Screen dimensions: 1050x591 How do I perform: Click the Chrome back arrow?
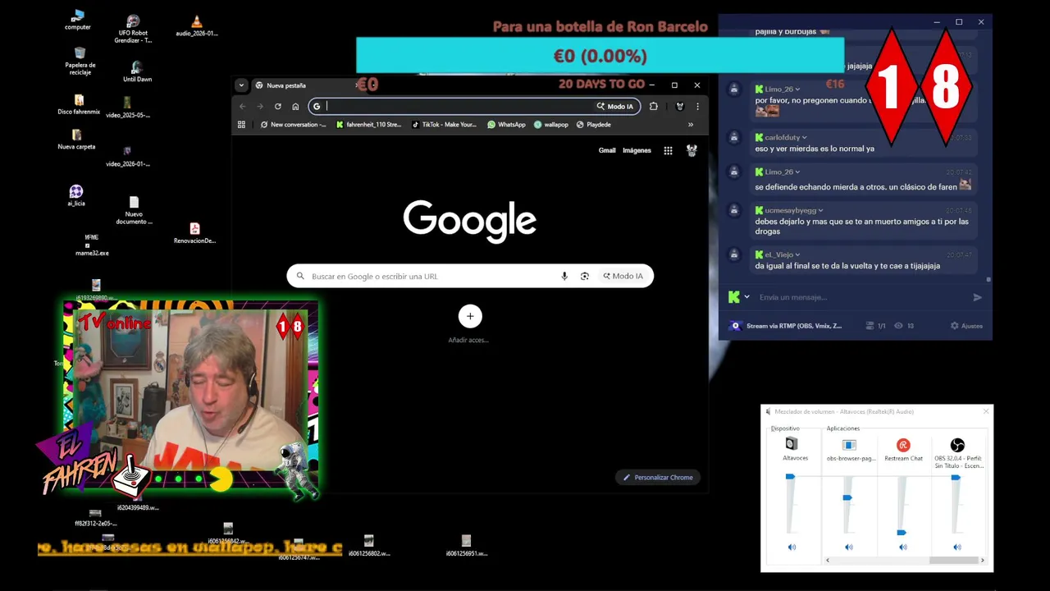point(242,106)
